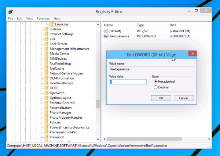Open the Favorites menu

pyautogui.click(x=43, y=19)
